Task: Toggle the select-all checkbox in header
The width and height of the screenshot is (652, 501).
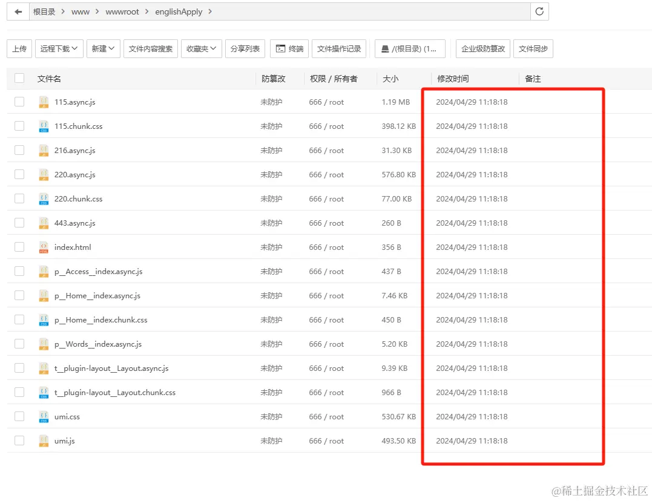Action: (x=19, y=78)
